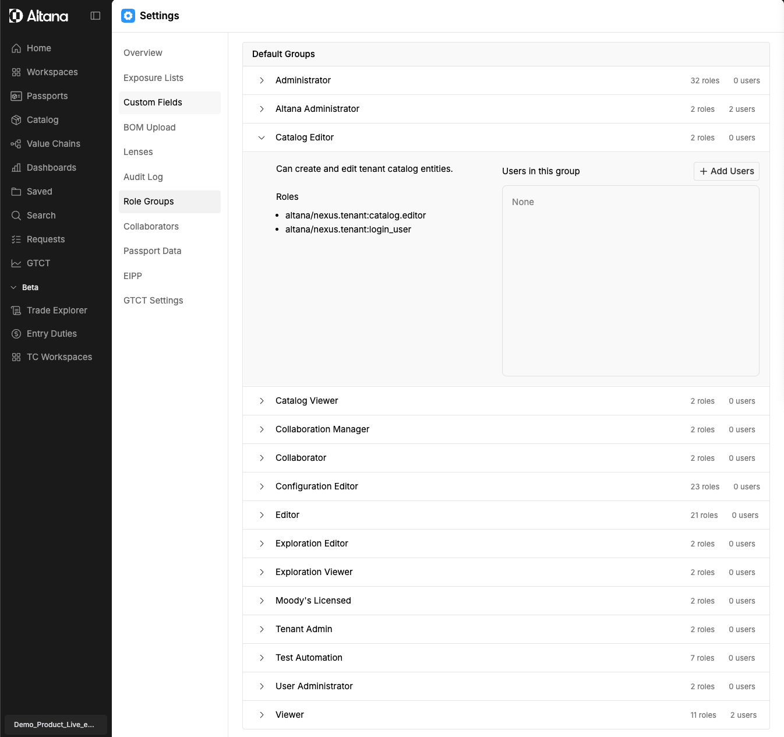Viewport: 784px width, 737px height.
Task: Click the Default Groups heading
Action: click(284, 54)
